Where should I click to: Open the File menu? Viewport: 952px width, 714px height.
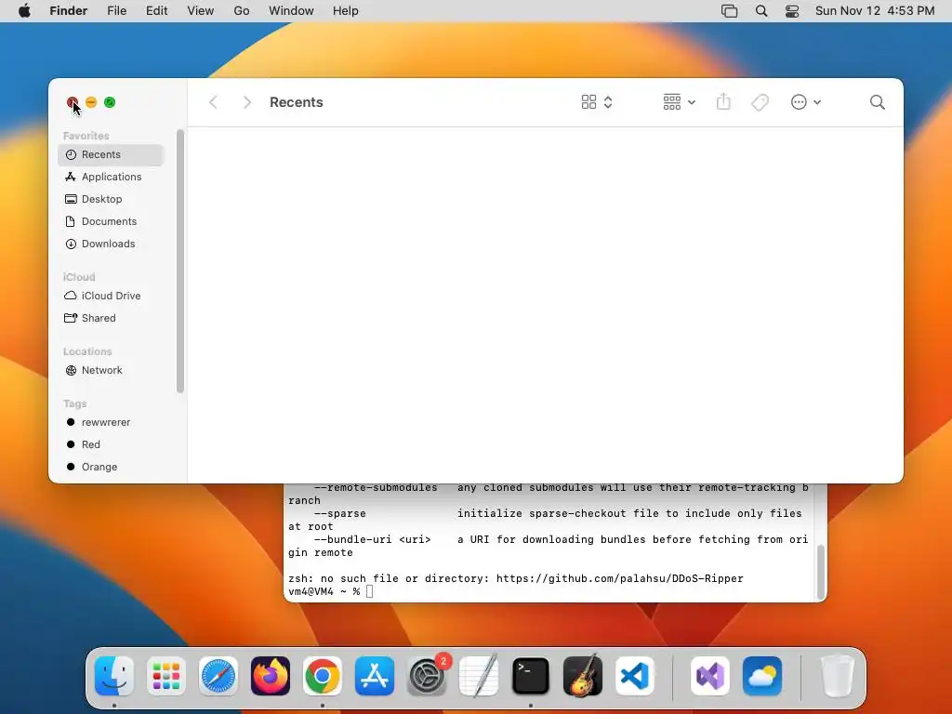[x=116, y=11]
